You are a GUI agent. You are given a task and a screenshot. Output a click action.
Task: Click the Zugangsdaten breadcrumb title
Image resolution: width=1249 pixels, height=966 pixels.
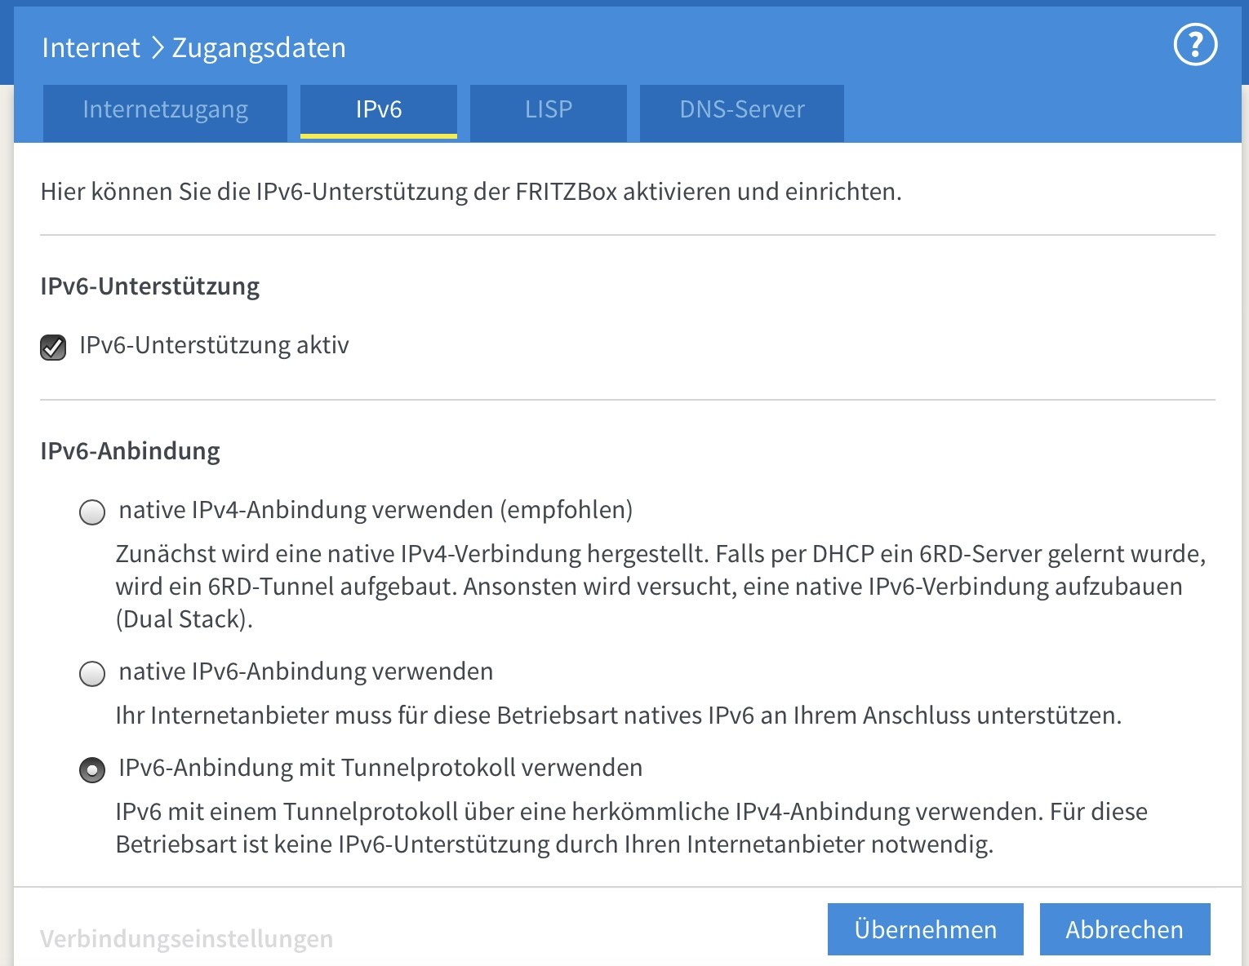pyautogui.click(x=259, y=48)
